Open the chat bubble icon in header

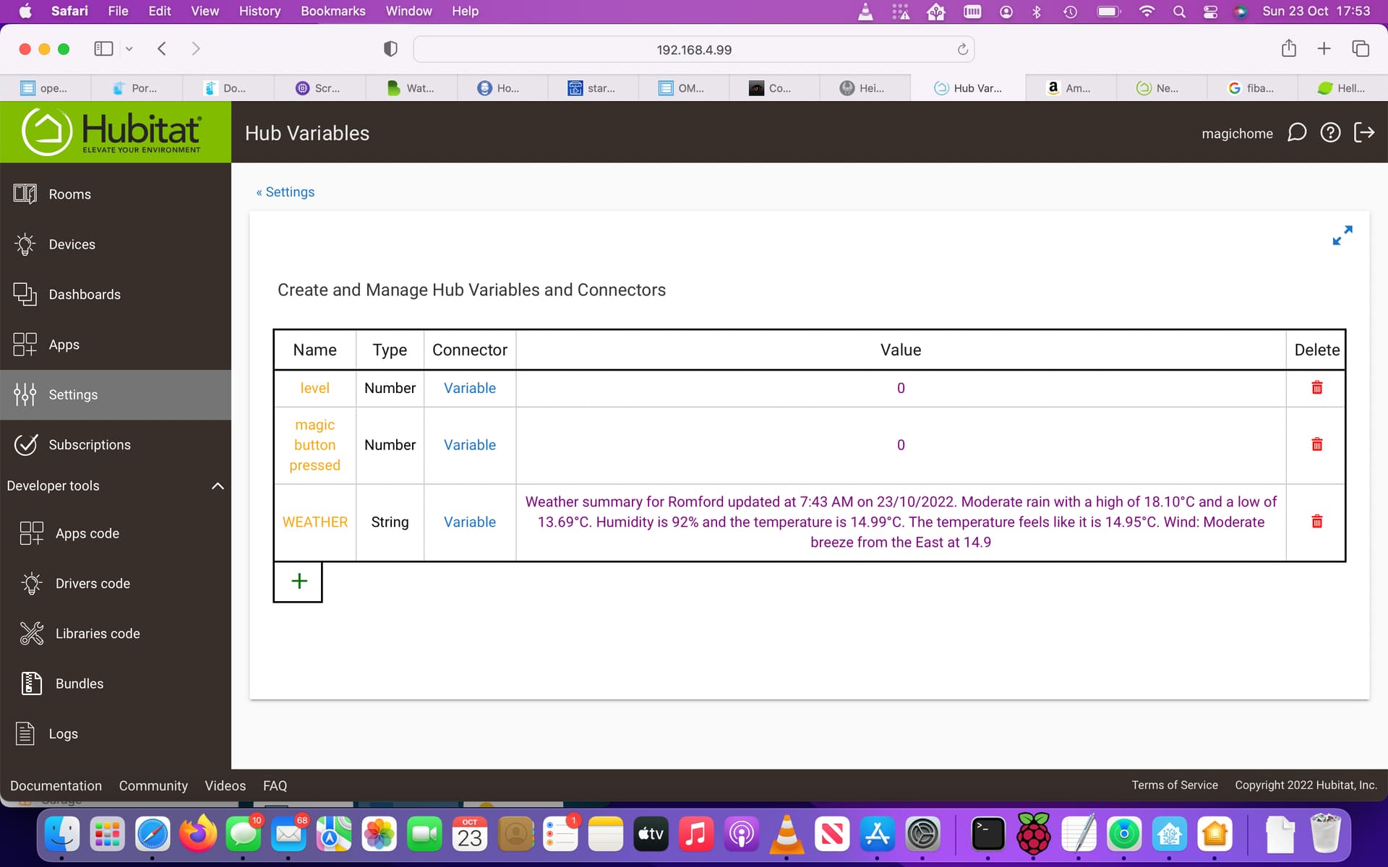pos(1296,133)
